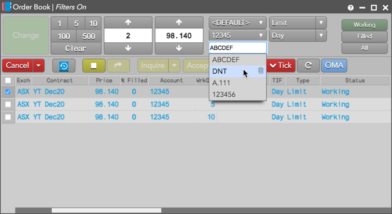Viewport: 392px width, 214px height.
Task: Click the refresh arrow button
Action: click(308, 66)
